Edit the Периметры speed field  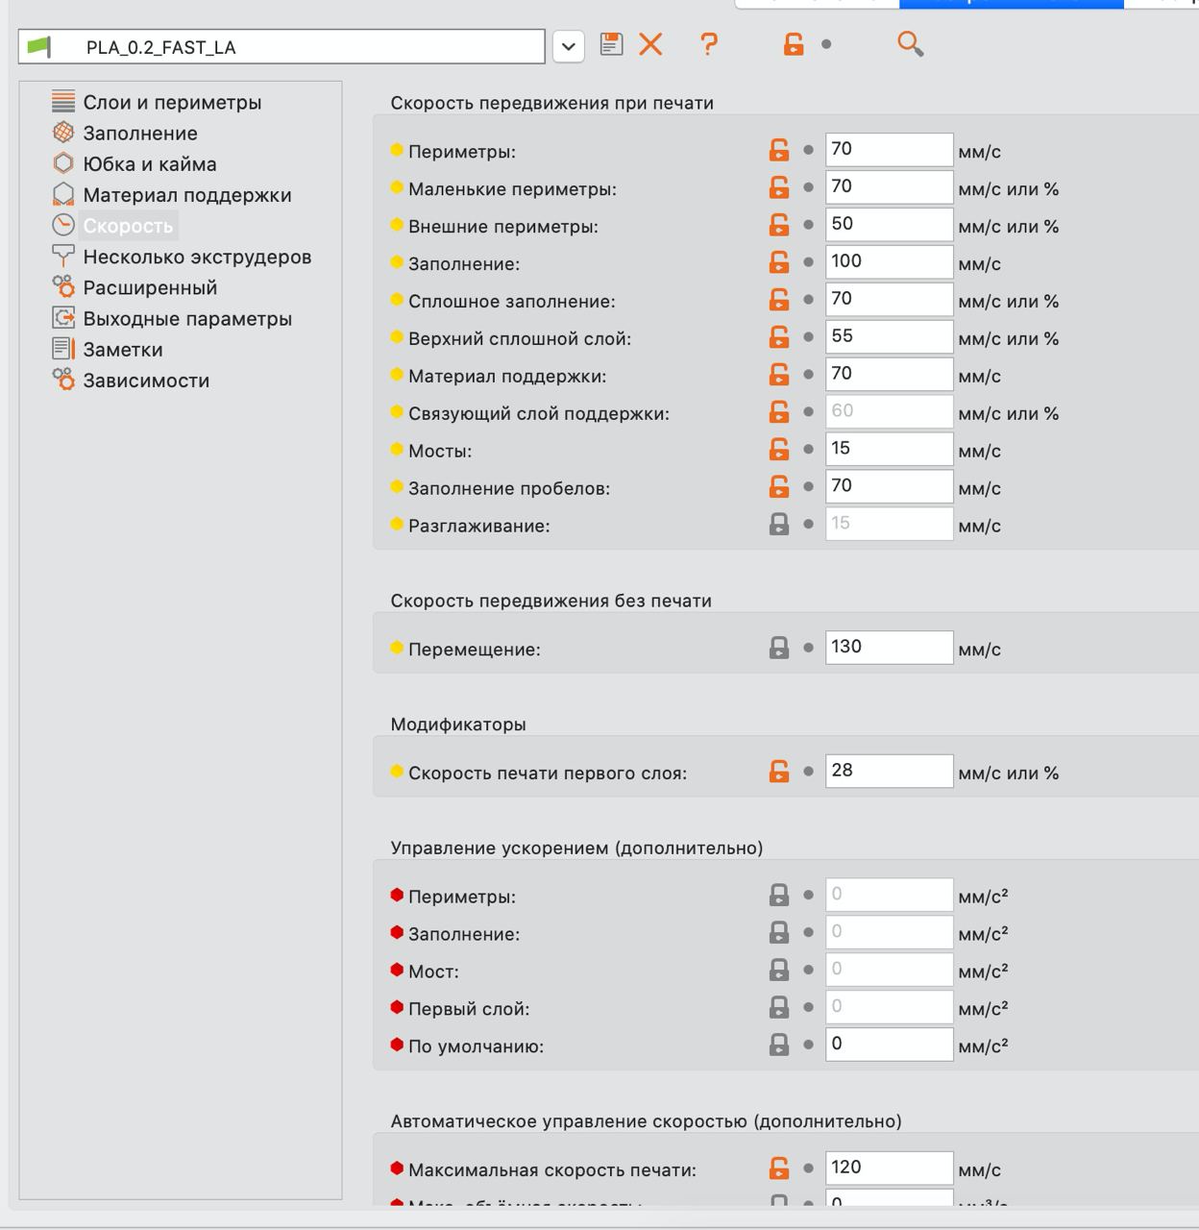[889, 150]
